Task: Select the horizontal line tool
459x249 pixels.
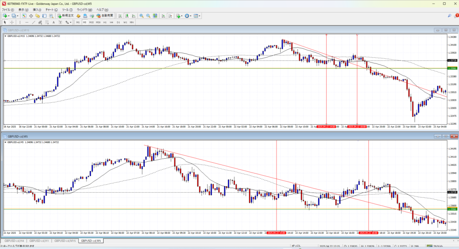Action: click(27, 22)
